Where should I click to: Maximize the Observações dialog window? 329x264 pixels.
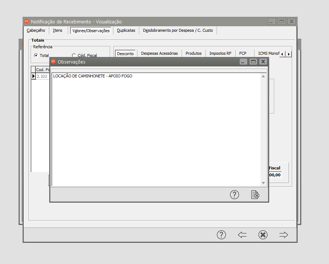(253, 62)
